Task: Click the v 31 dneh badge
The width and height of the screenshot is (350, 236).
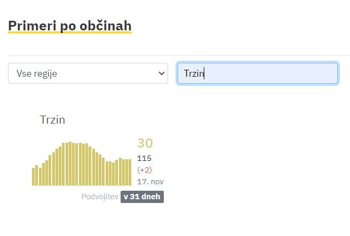Action: [142, 197]
